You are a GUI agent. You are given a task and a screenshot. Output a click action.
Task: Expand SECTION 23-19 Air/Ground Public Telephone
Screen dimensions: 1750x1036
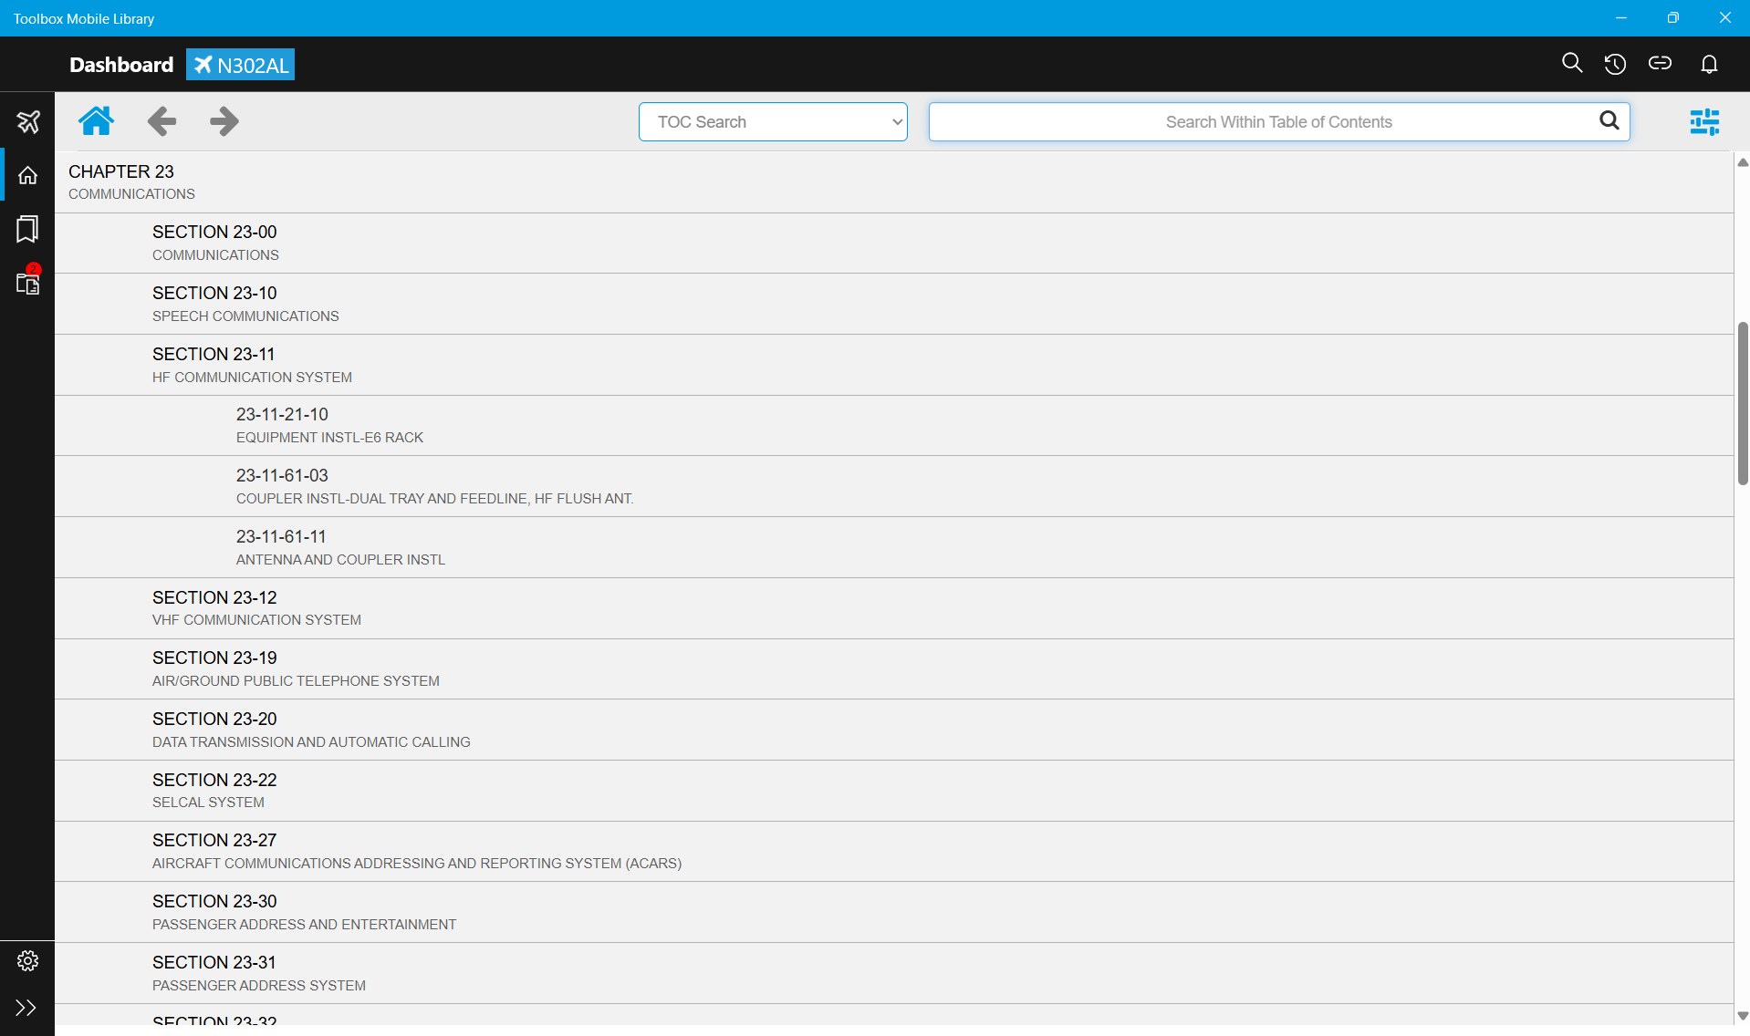point(894,669)
